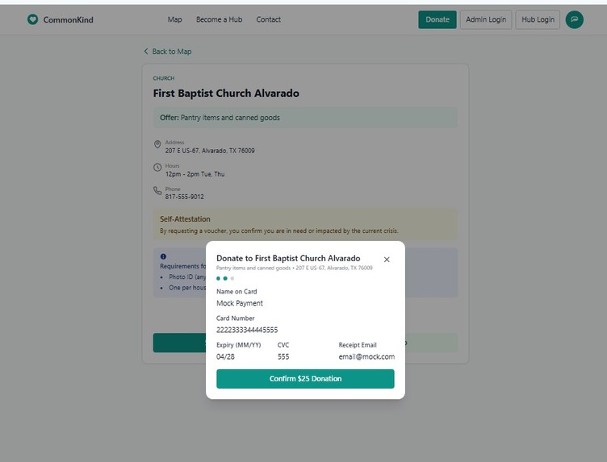607x462 pixels.
Task: Open the Become a Hub page
Action: click(x=219, y=19)
